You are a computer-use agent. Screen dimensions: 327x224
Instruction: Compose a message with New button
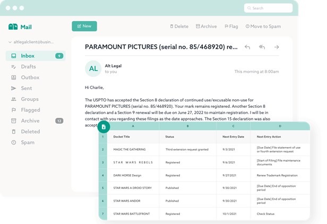point(84,26)
